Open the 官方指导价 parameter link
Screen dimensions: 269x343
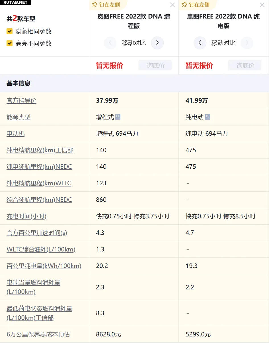coord(21,101)
